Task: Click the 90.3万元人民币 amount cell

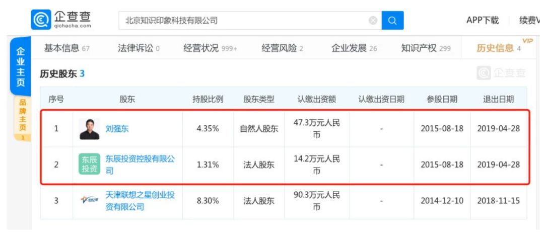Action: [317, 201]
